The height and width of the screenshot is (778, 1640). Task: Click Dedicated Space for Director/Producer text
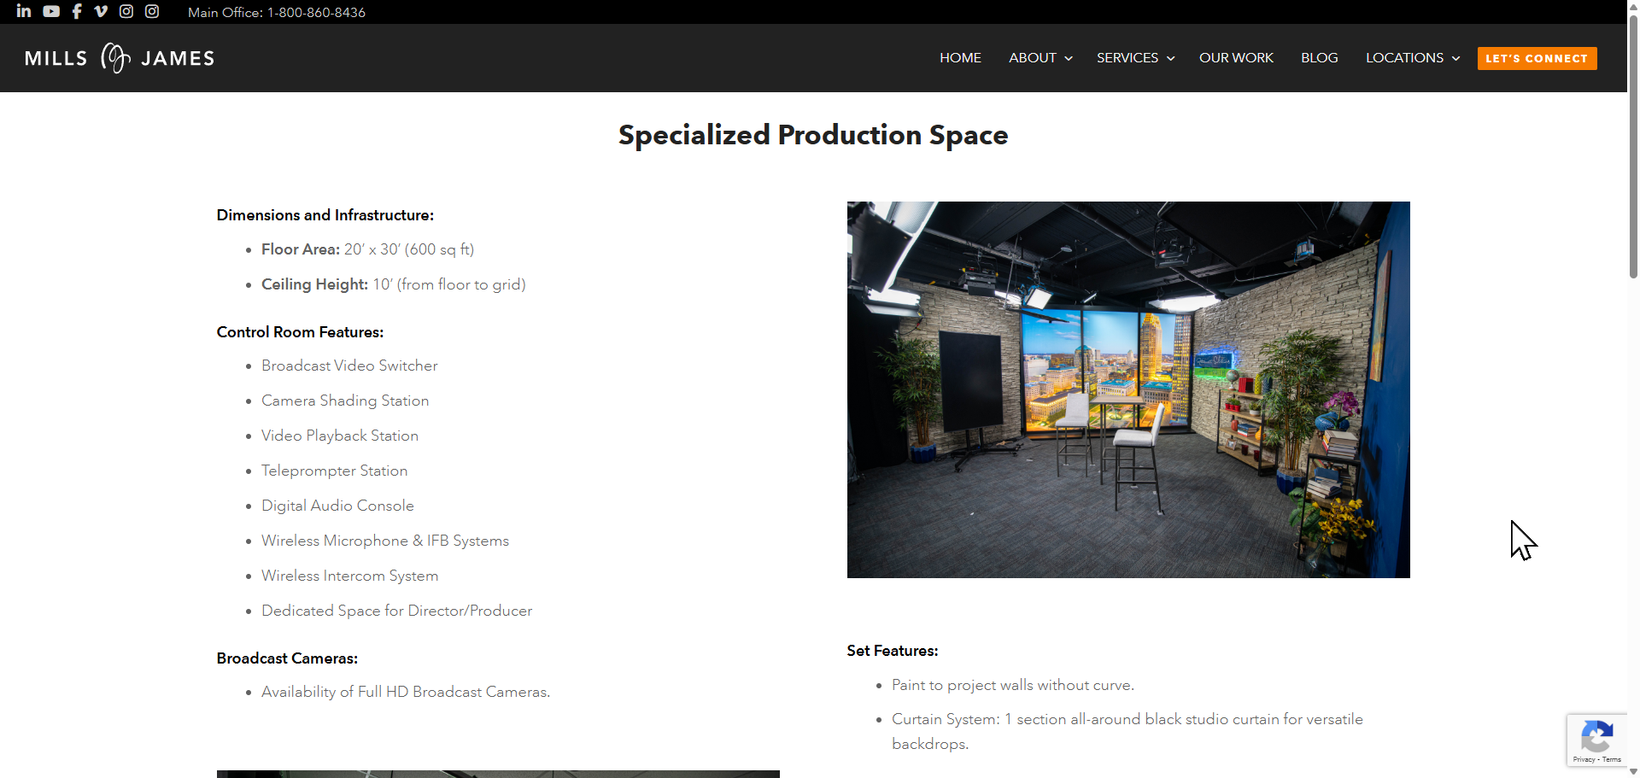(396, 611)
